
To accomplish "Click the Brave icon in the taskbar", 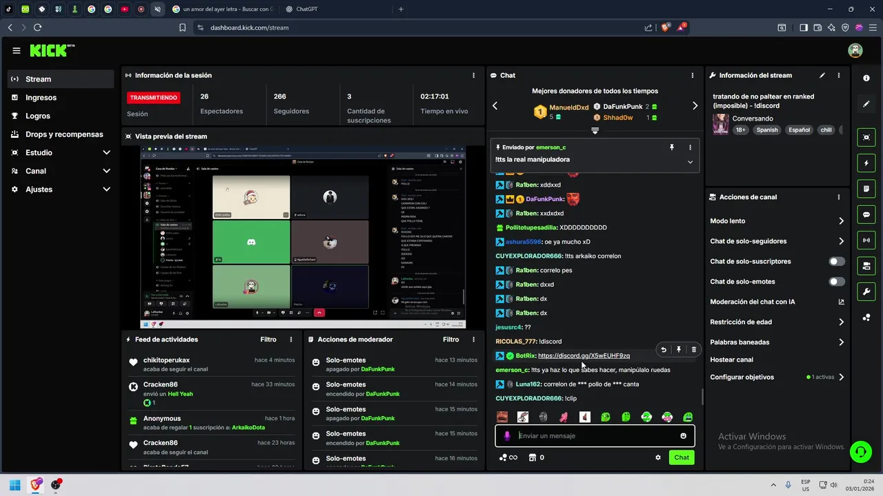I will (35, 485).
